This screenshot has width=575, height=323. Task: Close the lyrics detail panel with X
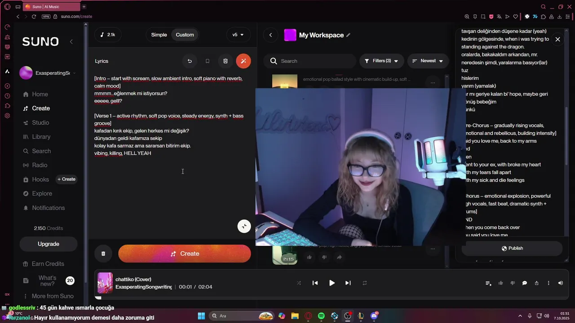click(x=557, y=39)
